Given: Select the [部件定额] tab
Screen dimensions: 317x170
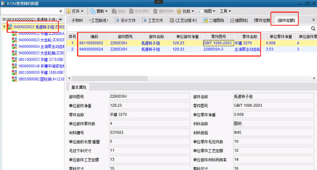Looking at the screenshot, I should point(286,20).
